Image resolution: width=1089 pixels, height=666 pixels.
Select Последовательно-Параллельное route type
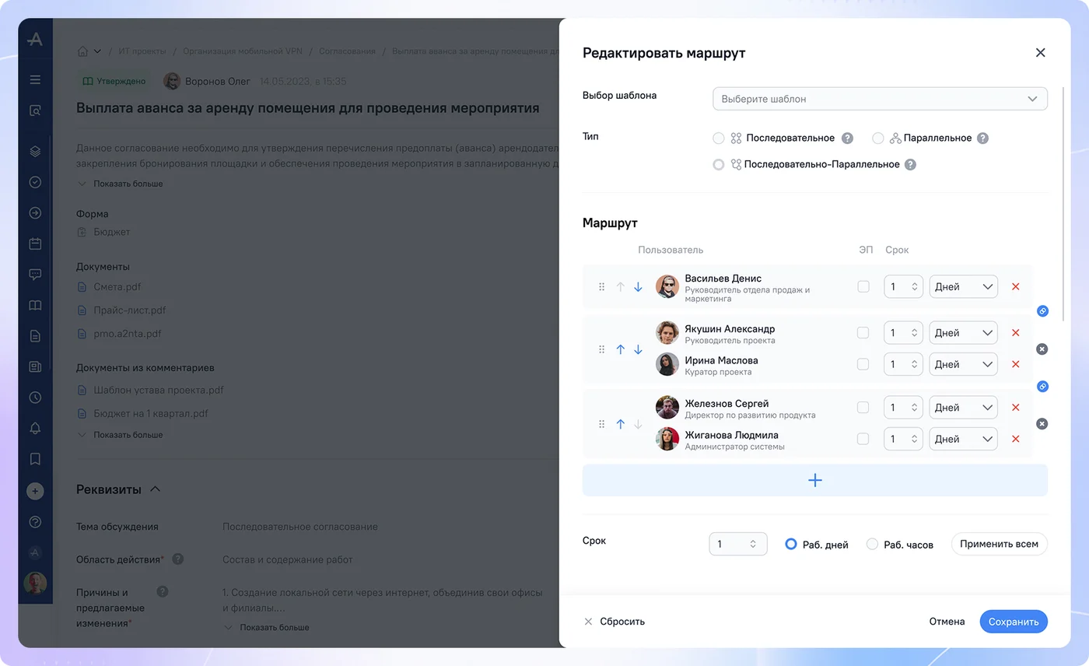click(x=719, y=165)
